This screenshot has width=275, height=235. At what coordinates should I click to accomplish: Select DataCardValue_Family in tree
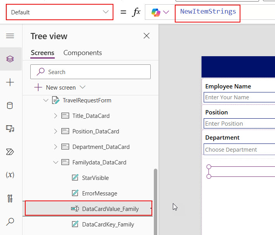(x=110, y=209)
